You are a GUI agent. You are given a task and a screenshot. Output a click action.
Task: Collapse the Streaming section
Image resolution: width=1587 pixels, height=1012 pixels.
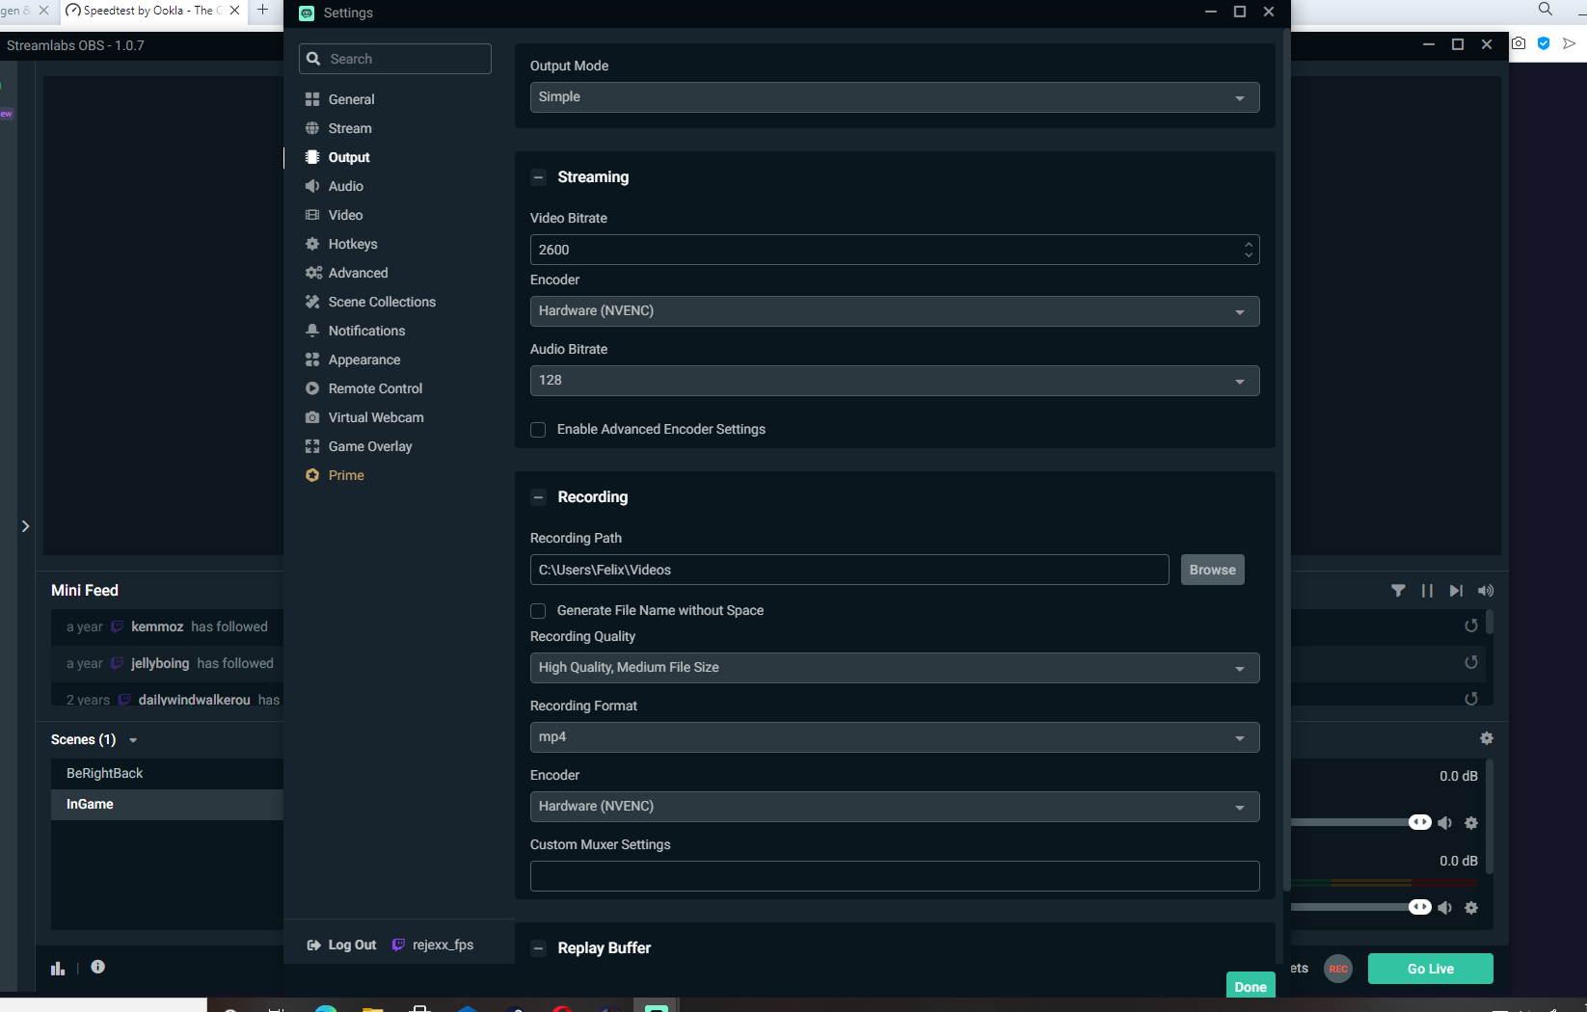[539, 177]
